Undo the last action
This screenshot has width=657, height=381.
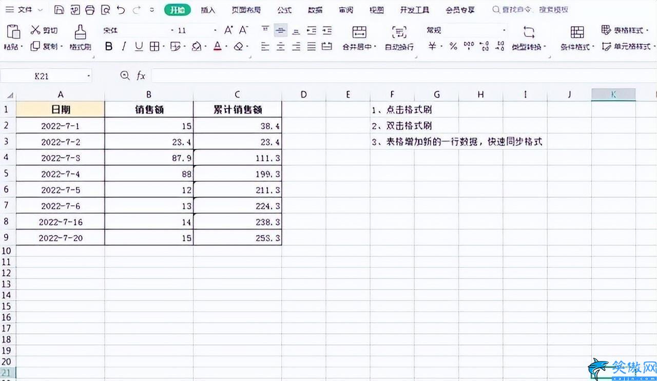(121, 10)
